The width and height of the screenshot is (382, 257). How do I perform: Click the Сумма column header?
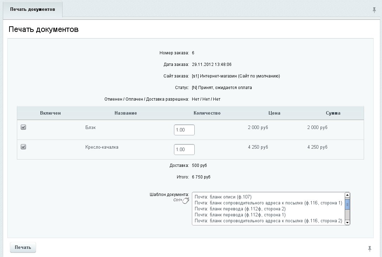[333, 113]
